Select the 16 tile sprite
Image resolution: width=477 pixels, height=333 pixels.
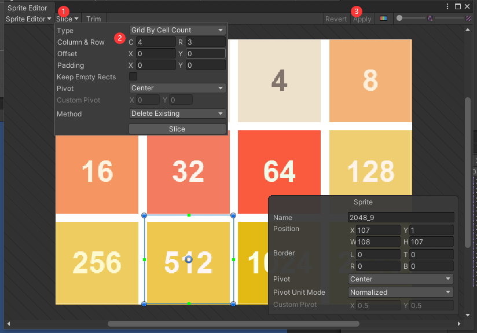[97, 174]
